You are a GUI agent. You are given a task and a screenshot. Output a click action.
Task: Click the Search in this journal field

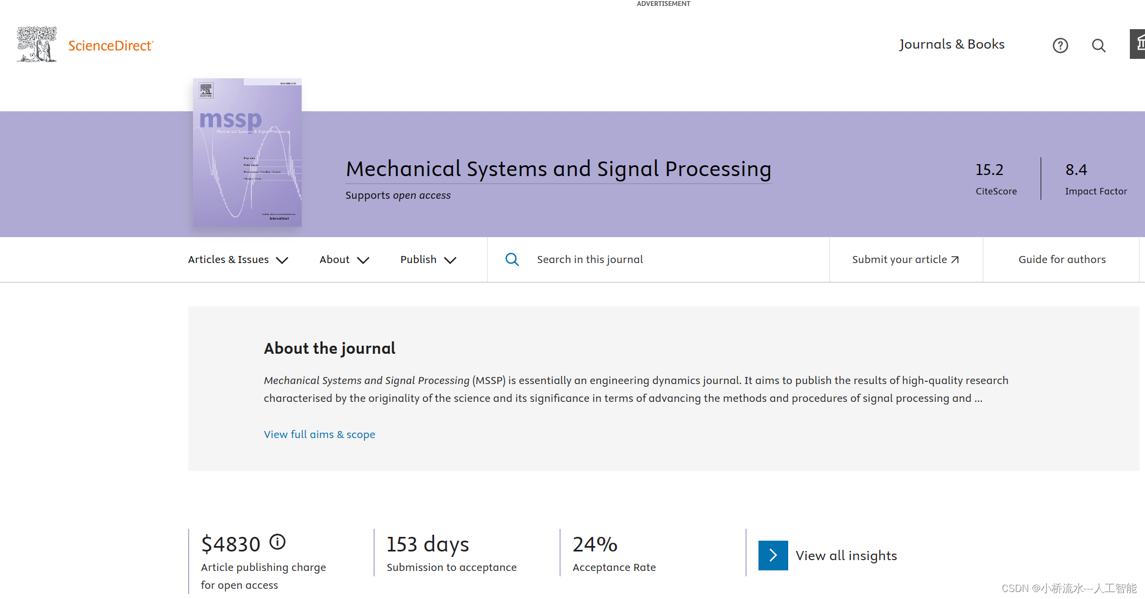point(649,260)
